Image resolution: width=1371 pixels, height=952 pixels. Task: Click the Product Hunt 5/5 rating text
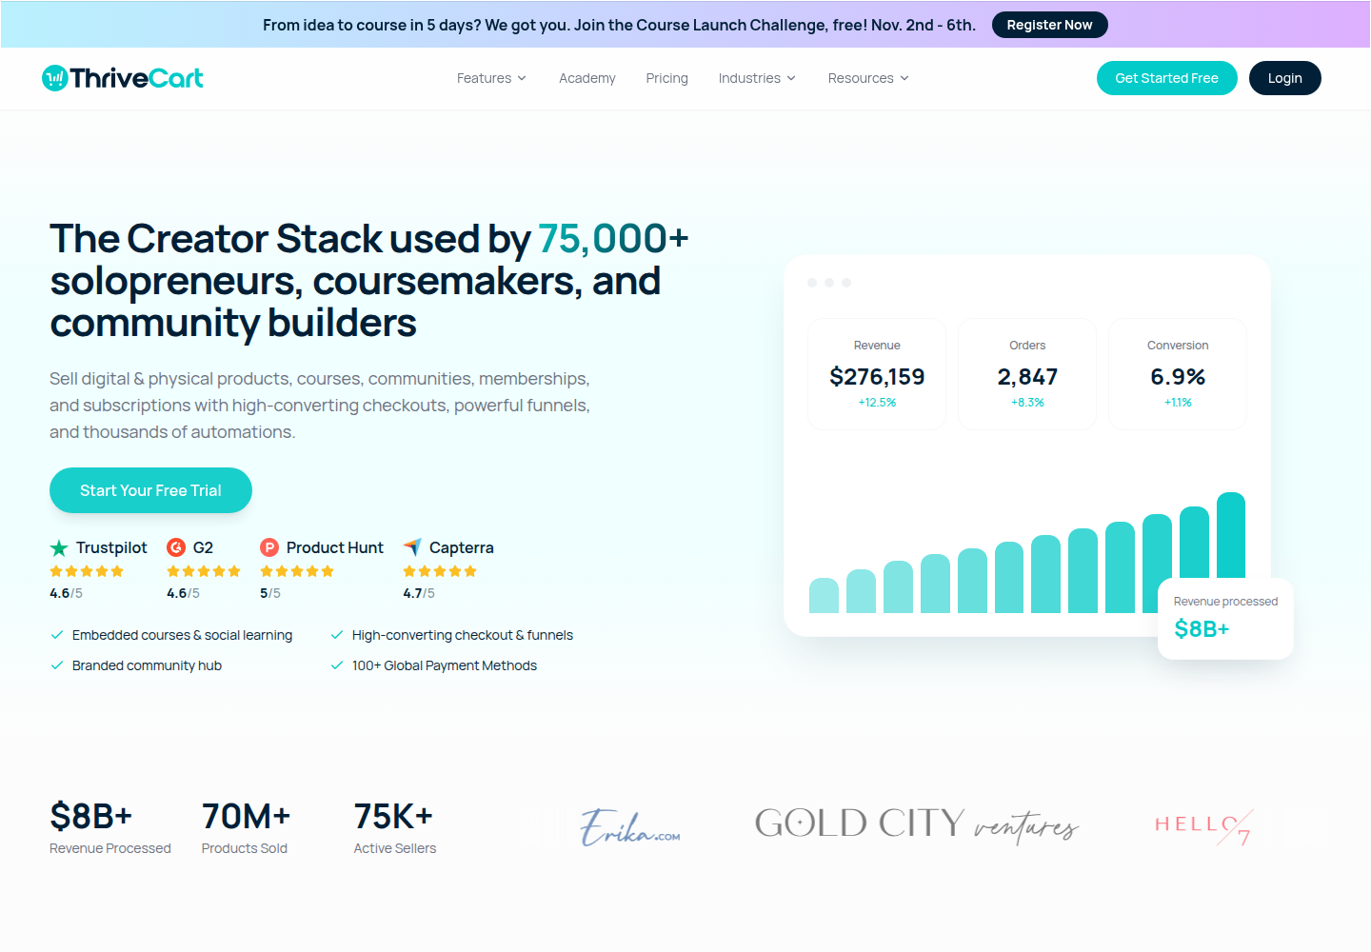[270, 593]
